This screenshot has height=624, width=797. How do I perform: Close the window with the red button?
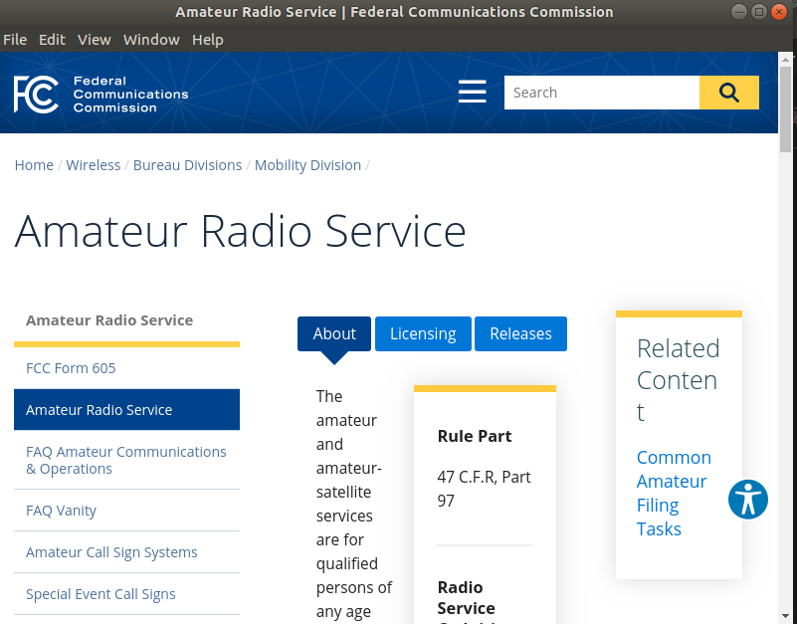click(779, 12)
